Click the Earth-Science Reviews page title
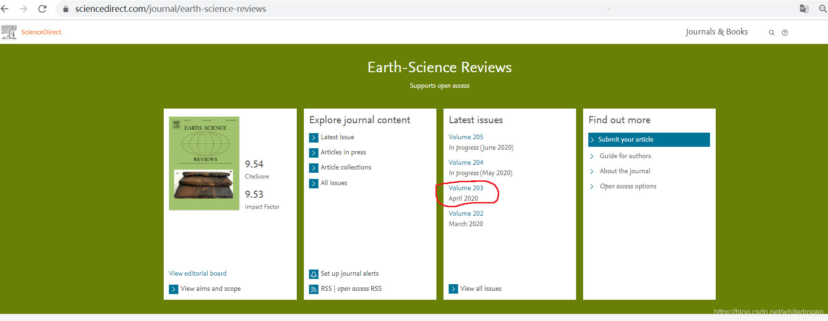The image size is (828, 321). pyautogui.click(x=440, y=68)
